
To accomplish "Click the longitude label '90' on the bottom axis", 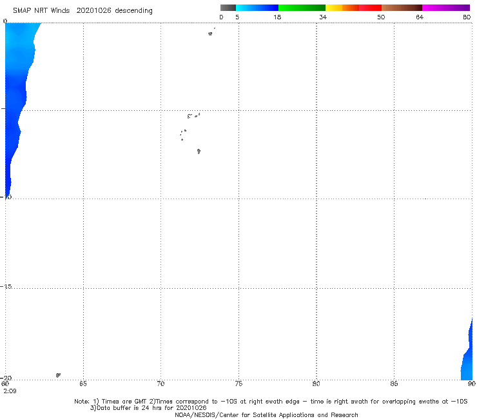I will tap(472, 384).
